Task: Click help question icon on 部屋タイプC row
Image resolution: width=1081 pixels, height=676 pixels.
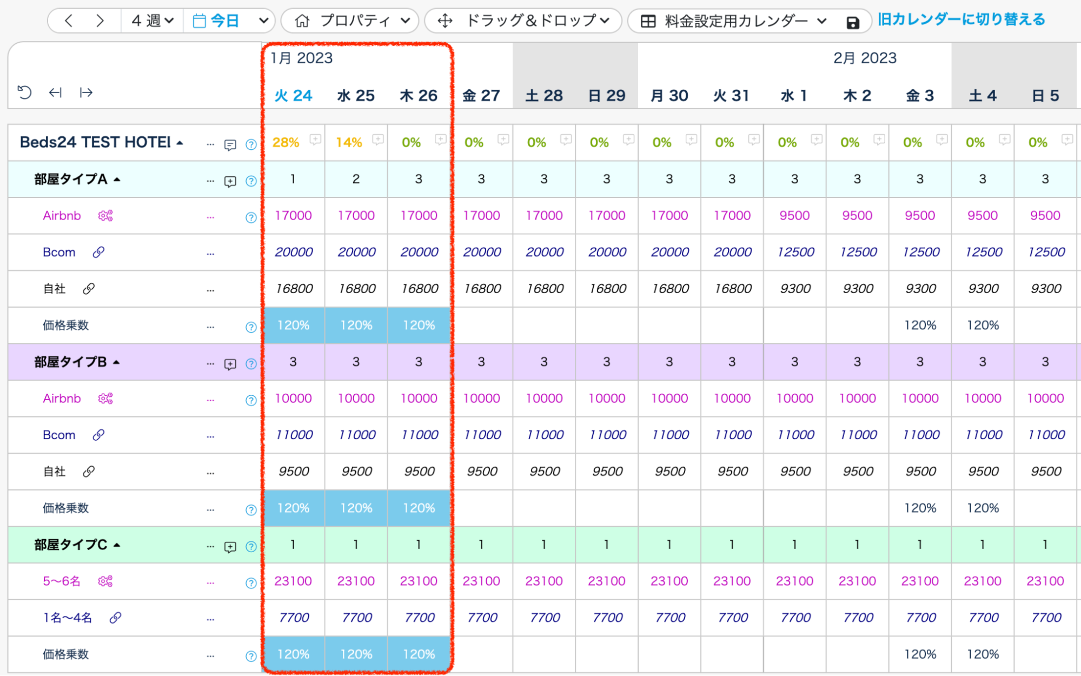Action: [251, 547]
